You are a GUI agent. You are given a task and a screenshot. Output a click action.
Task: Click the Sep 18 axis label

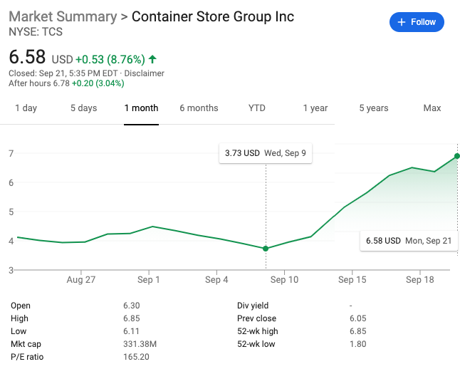point(420,279)
